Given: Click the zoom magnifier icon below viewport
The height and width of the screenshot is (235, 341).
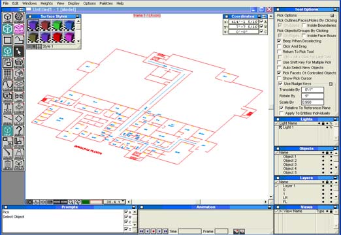Looking at the screenshot, I should [71, 202].
